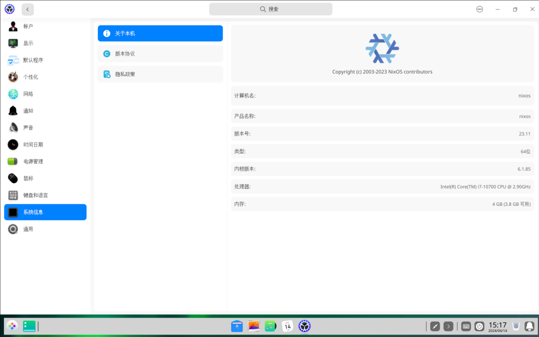Open the 网络 network globe icon
Screen dimensions: 539x337
13,94
